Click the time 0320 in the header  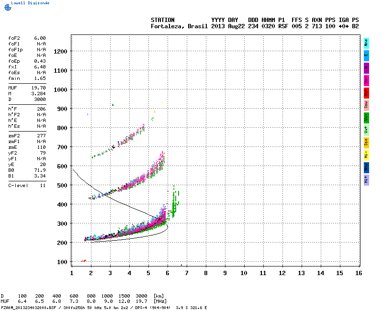268,26
